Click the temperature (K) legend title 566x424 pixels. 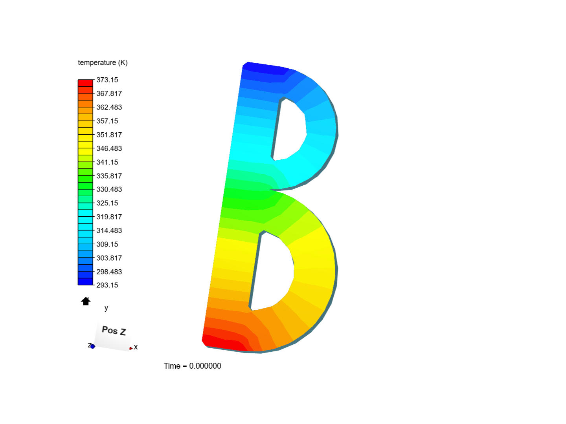(103, 62)
